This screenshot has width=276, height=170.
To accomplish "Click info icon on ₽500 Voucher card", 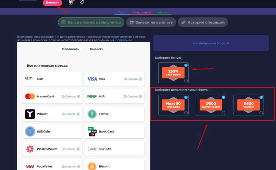I will pos(261,98).
